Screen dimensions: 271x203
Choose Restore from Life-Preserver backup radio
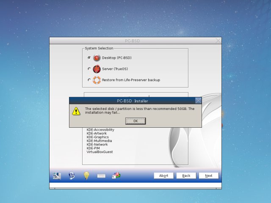pyautogui.click(x=89, y=80)
